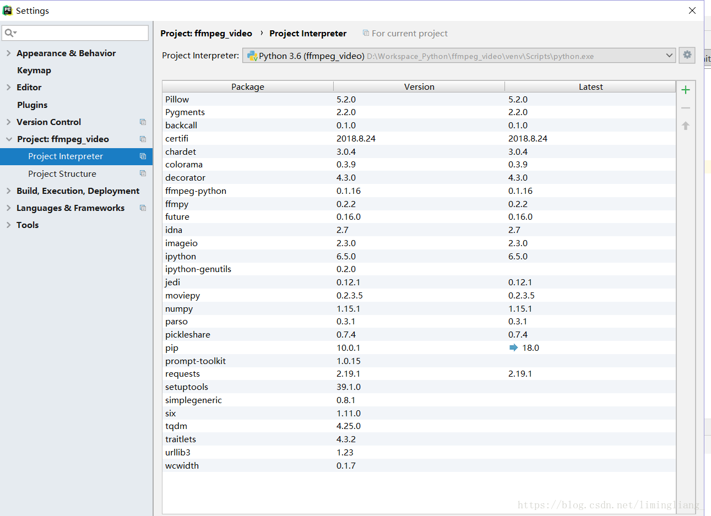
Task: Close the Settings window
Action: [x=692, y=10]
